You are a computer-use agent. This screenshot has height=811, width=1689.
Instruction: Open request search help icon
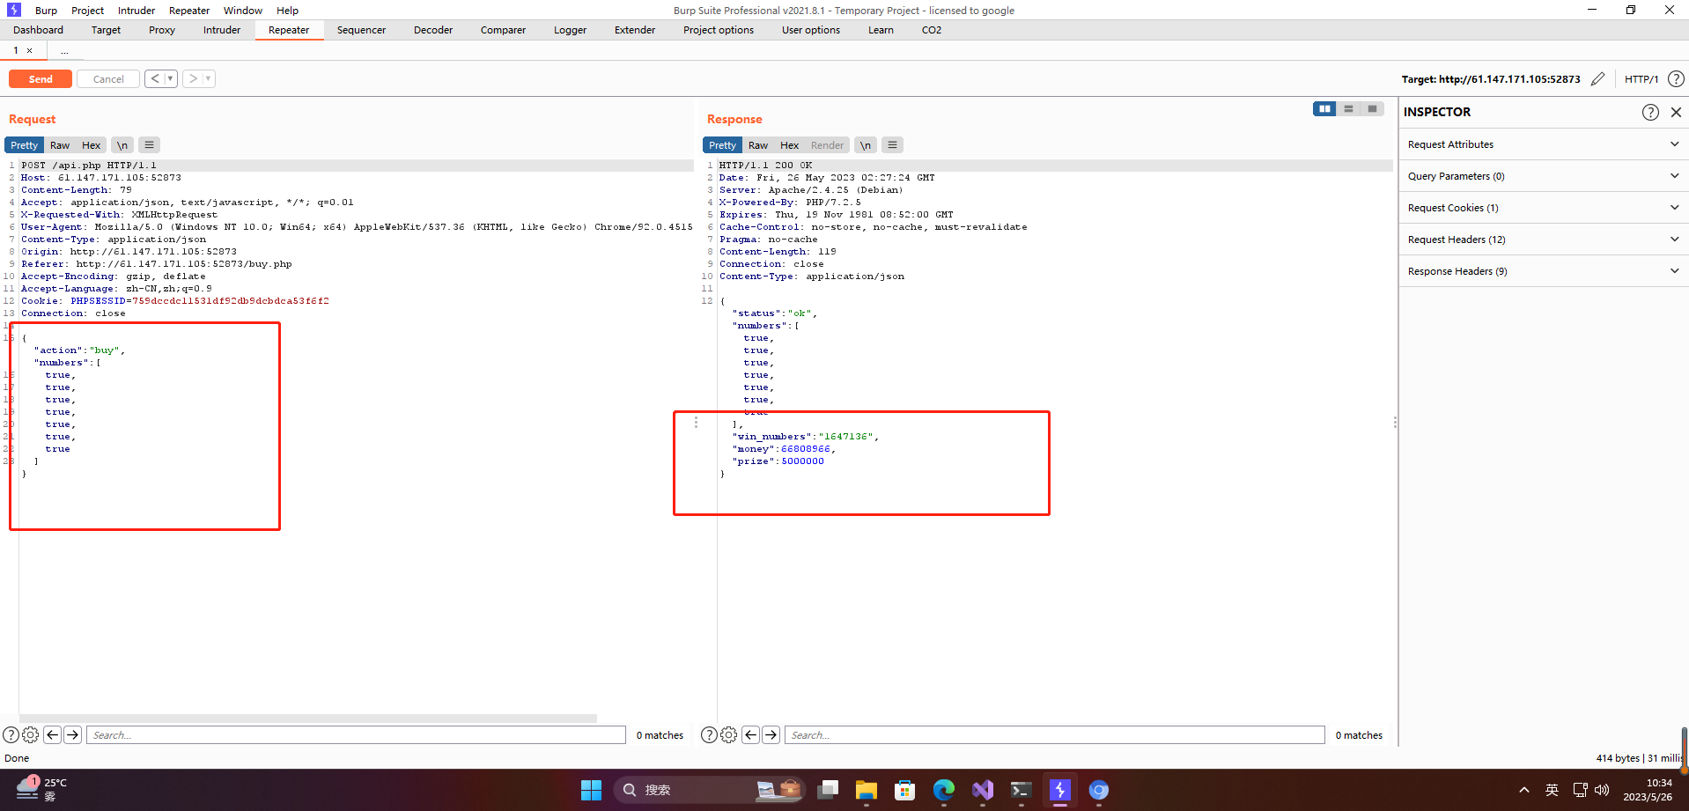pos(11,734)
